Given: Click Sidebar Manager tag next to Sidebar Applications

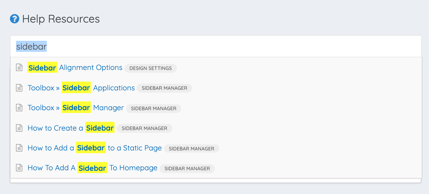Looking at the screenshot, I should click(x=164, y=88).
